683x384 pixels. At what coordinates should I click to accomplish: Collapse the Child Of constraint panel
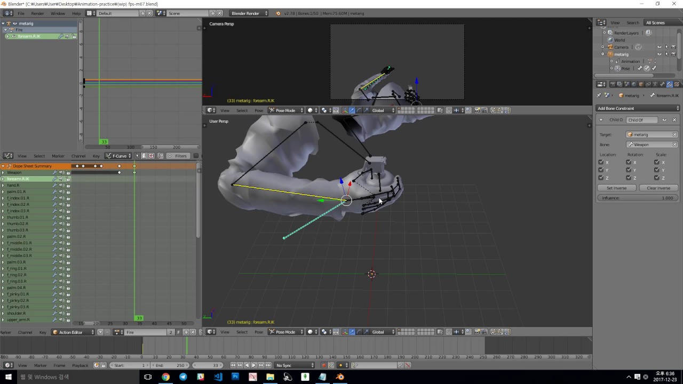(601, 120)
